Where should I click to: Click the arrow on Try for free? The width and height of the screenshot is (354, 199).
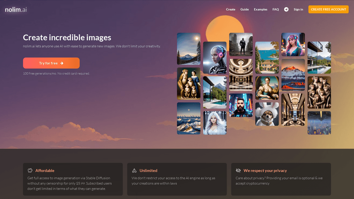tap(62, 63)
